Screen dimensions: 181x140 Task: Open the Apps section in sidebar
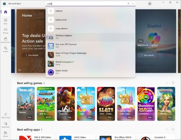tap(5, 21)
